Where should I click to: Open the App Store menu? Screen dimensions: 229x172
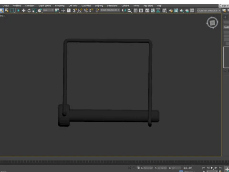148,6
